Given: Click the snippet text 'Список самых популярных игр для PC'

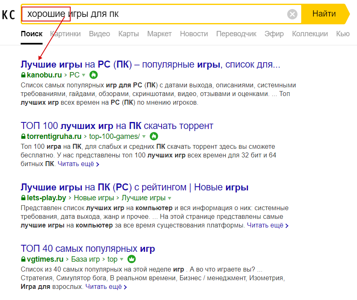Looking at the screenshot, I should pos(81,85).
